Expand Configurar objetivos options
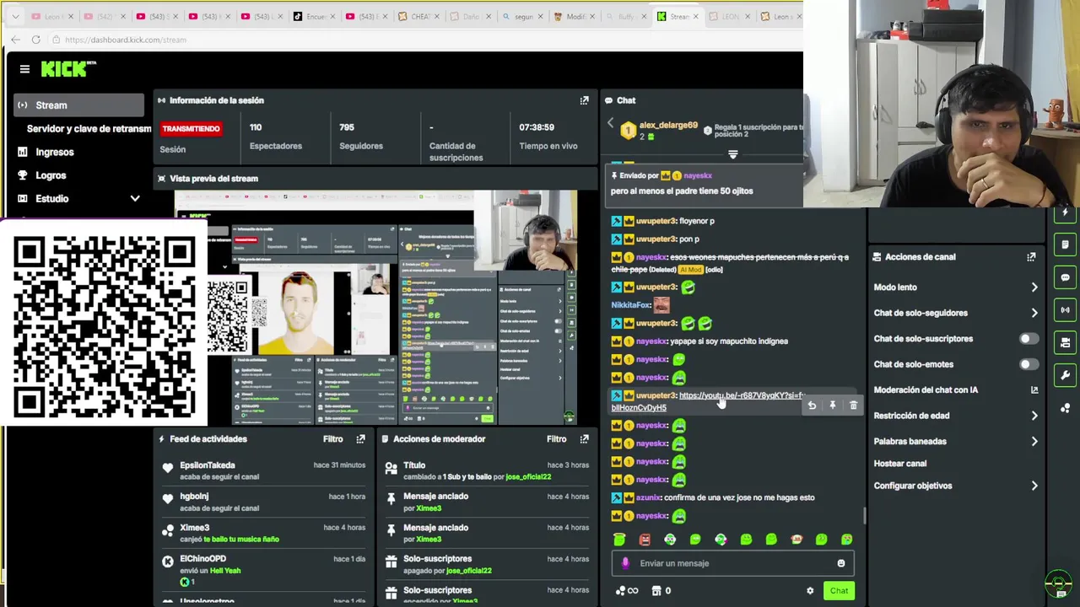 (x=1034, y=486)
